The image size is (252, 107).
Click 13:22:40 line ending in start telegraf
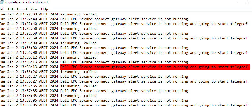(124, 24)
